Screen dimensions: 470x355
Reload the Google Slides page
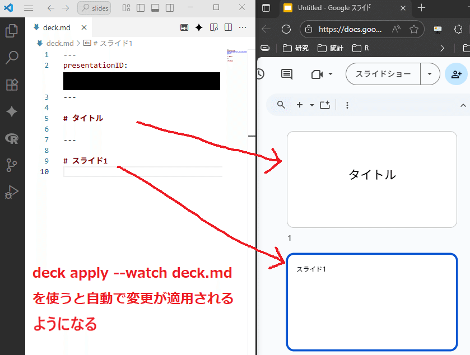pyautogui.click(x=286, y=29)
